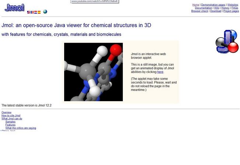Open What the critics are saying link
The width and height of the screenshot is (240, 165).
21,128
